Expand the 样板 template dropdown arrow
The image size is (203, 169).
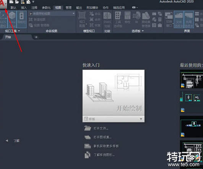tap(141, 119)
